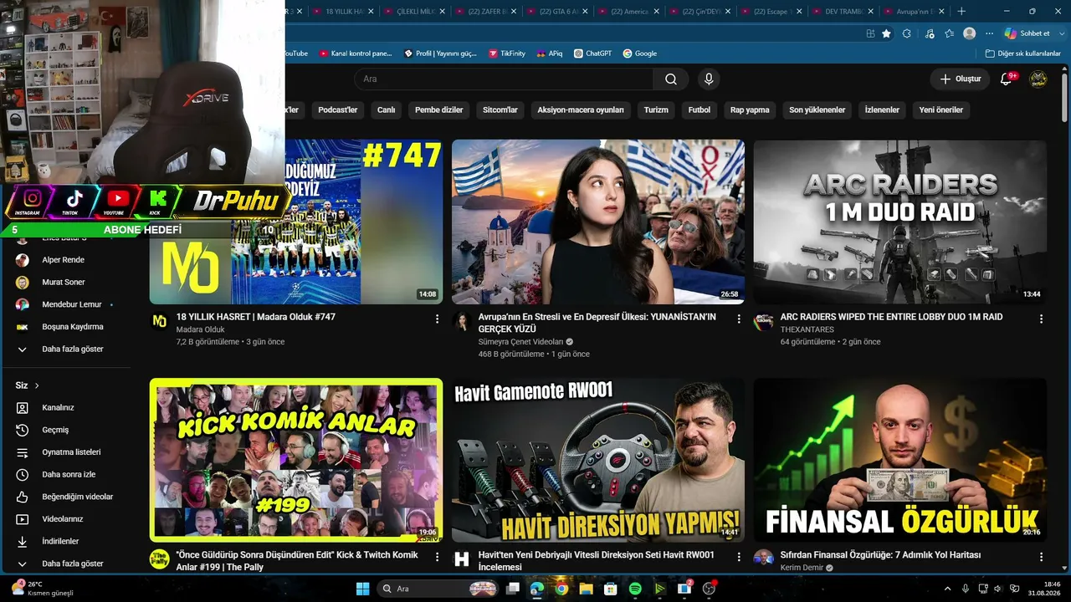Open YouTube notifications bell
Viewport: 1071px width, 602px height.
coord(1007,79)
